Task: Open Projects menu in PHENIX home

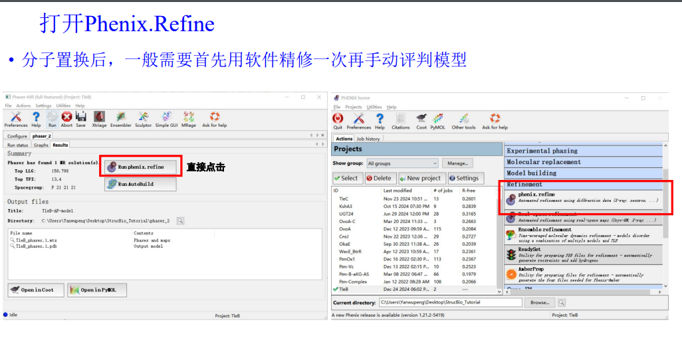Action: (x=353, y=107)
